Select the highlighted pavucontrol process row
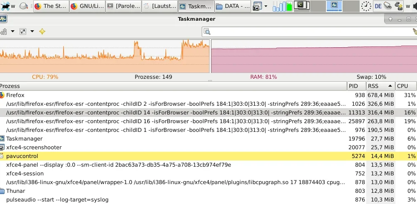This screenshot has height=204, width=417. 209,156
